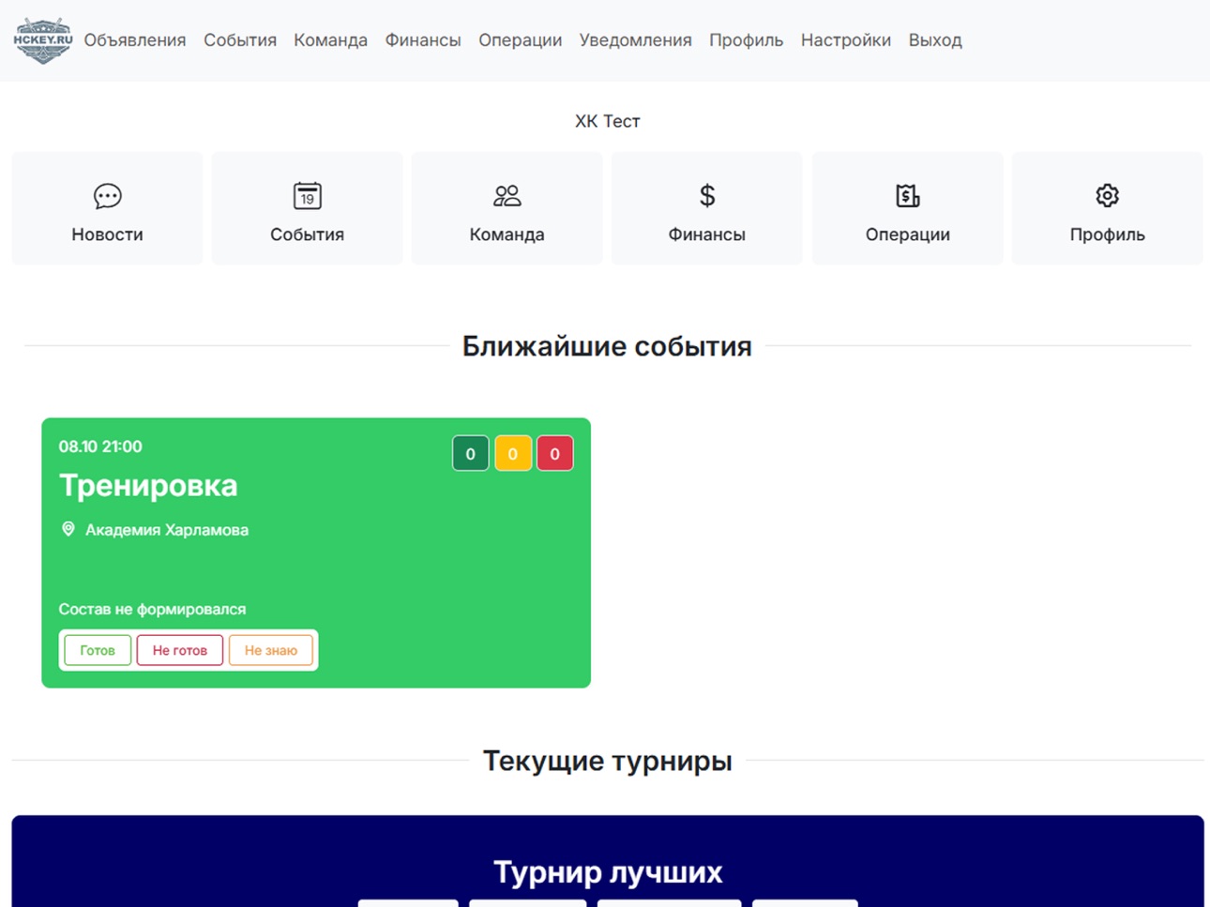
Task: Click the Операции tile label
Action: point(907,234)
